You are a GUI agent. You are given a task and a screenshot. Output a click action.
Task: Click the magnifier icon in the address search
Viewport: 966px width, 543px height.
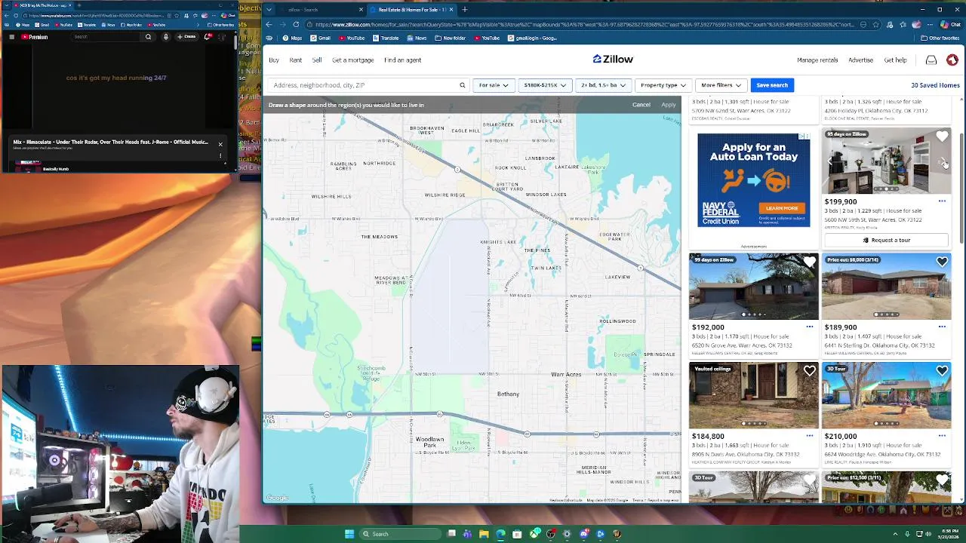tap(463, 85)
